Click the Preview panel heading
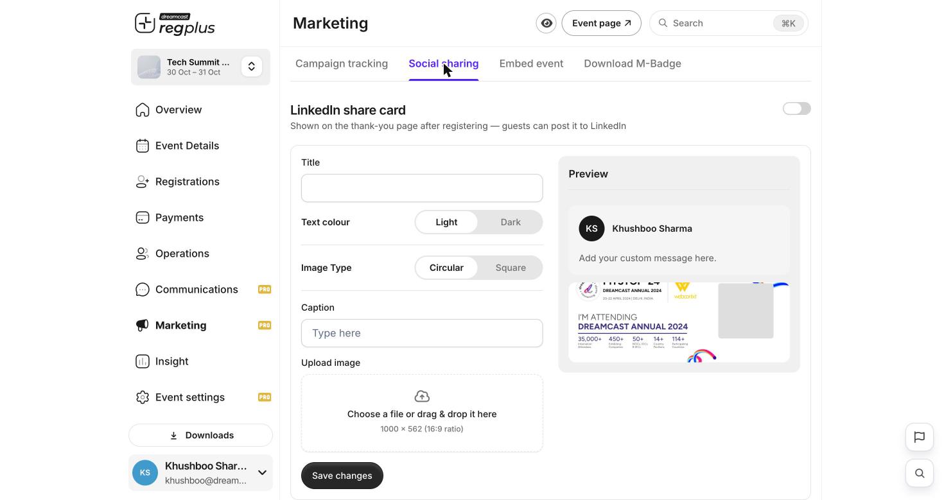944x500 pixels. pos(588,174)
